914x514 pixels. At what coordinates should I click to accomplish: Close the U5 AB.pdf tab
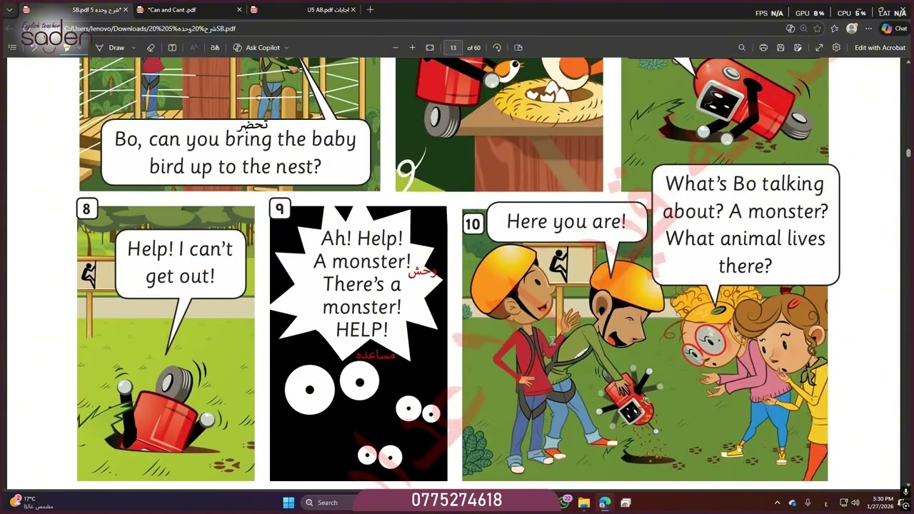(x=352, y=10)
